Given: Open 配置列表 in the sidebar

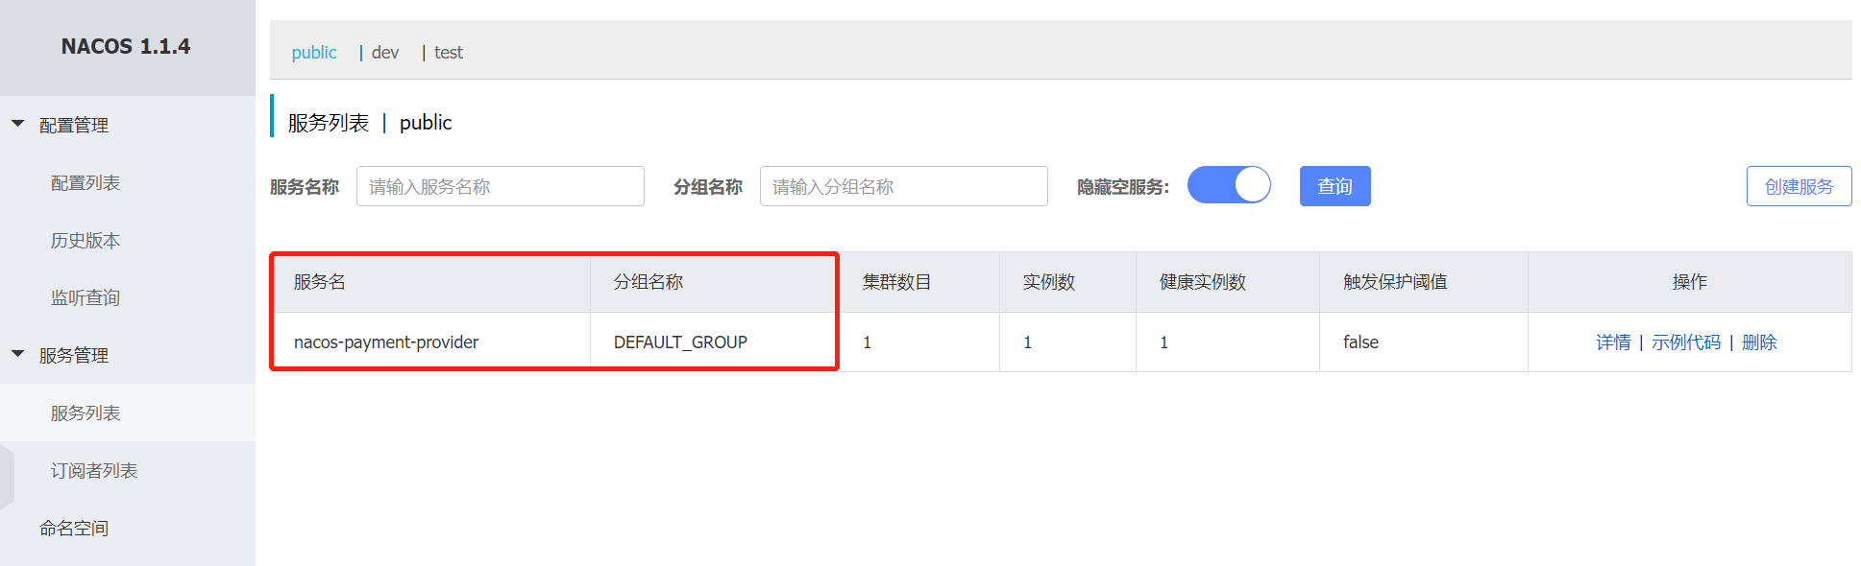Looking at the screenshot, I should (86, 182).
